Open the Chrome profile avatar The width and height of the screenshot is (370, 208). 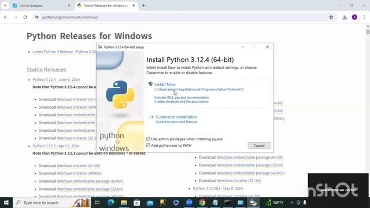(x=354, y=17)
